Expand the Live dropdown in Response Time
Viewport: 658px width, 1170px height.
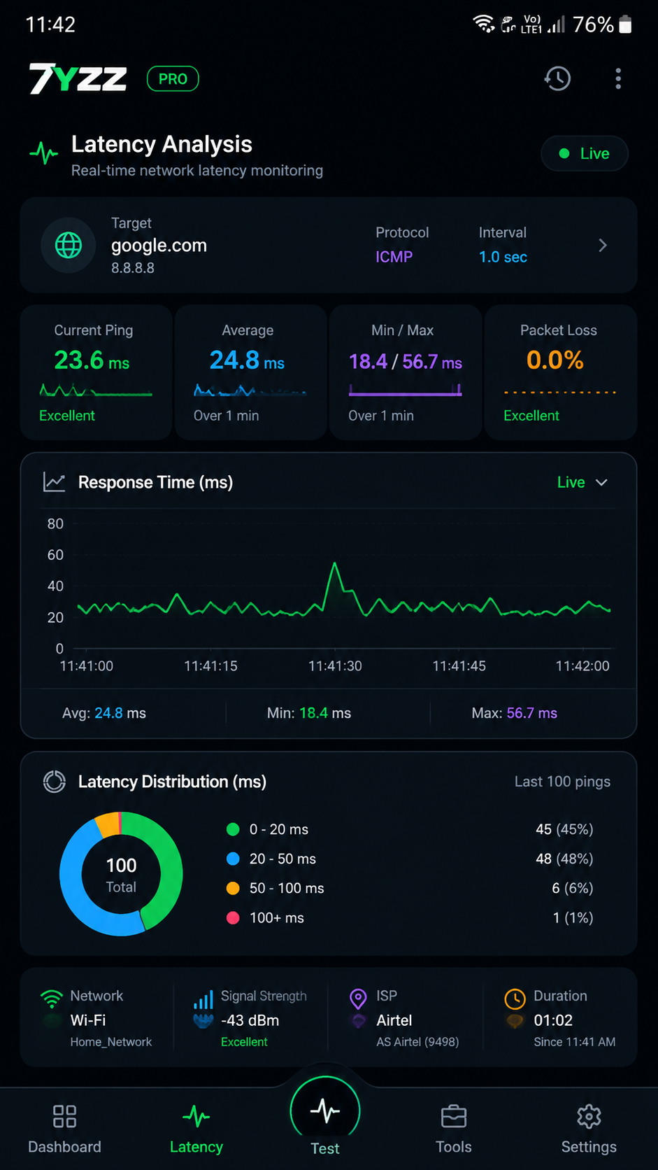[582, 482]
